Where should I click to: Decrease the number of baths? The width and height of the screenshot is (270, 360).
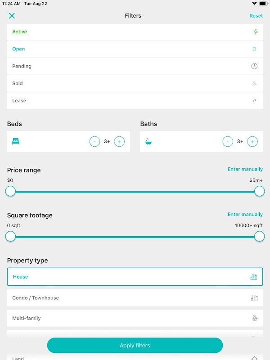pyautogui.click(x=228, y=141)
